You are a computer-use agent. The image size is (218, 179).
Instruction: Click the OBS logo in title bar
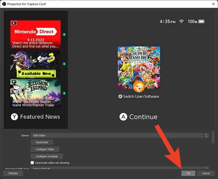click(4, 4)
